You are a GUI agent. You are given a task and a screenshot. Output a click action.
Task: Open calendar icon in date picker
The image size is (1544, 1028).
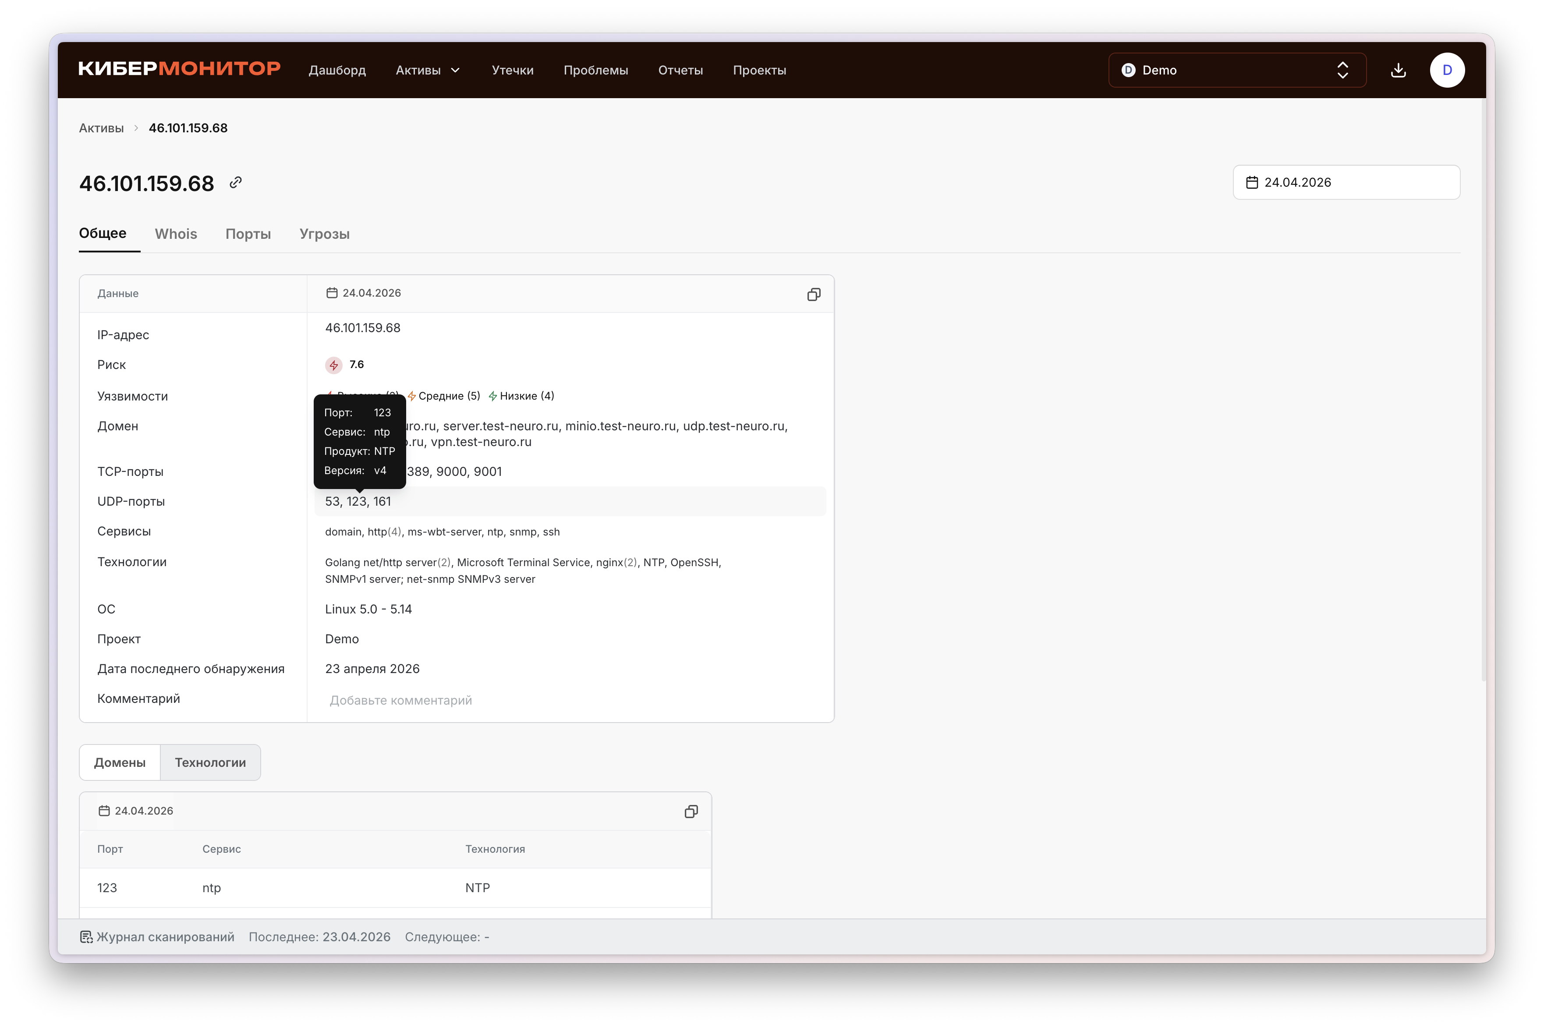click(x=1252, y=182)
